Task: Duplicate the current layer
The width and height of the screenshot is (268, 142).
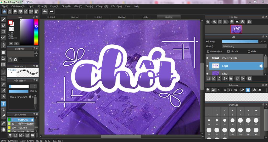Action: click(x=237, y=78)
